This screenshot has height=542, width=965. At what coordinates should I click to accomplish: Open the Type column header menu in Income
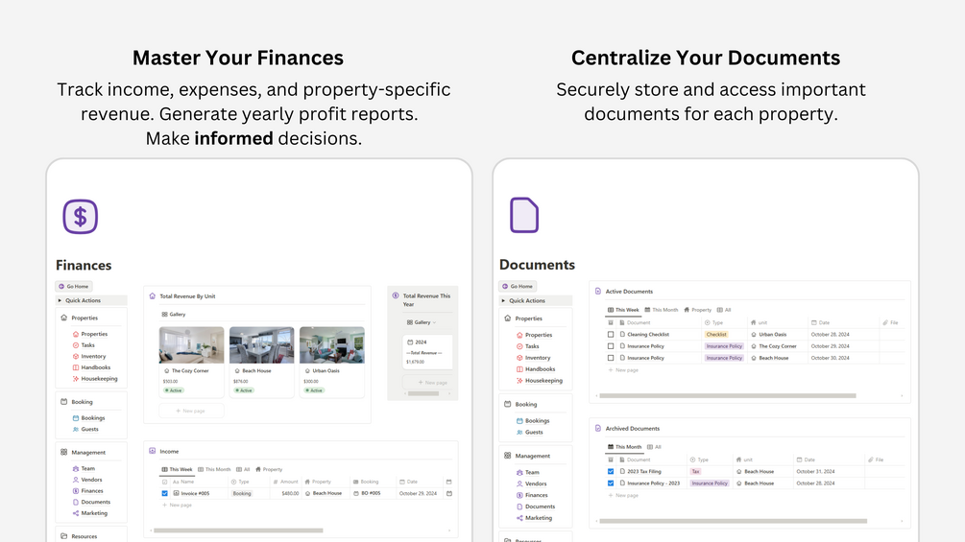[240, 482]
